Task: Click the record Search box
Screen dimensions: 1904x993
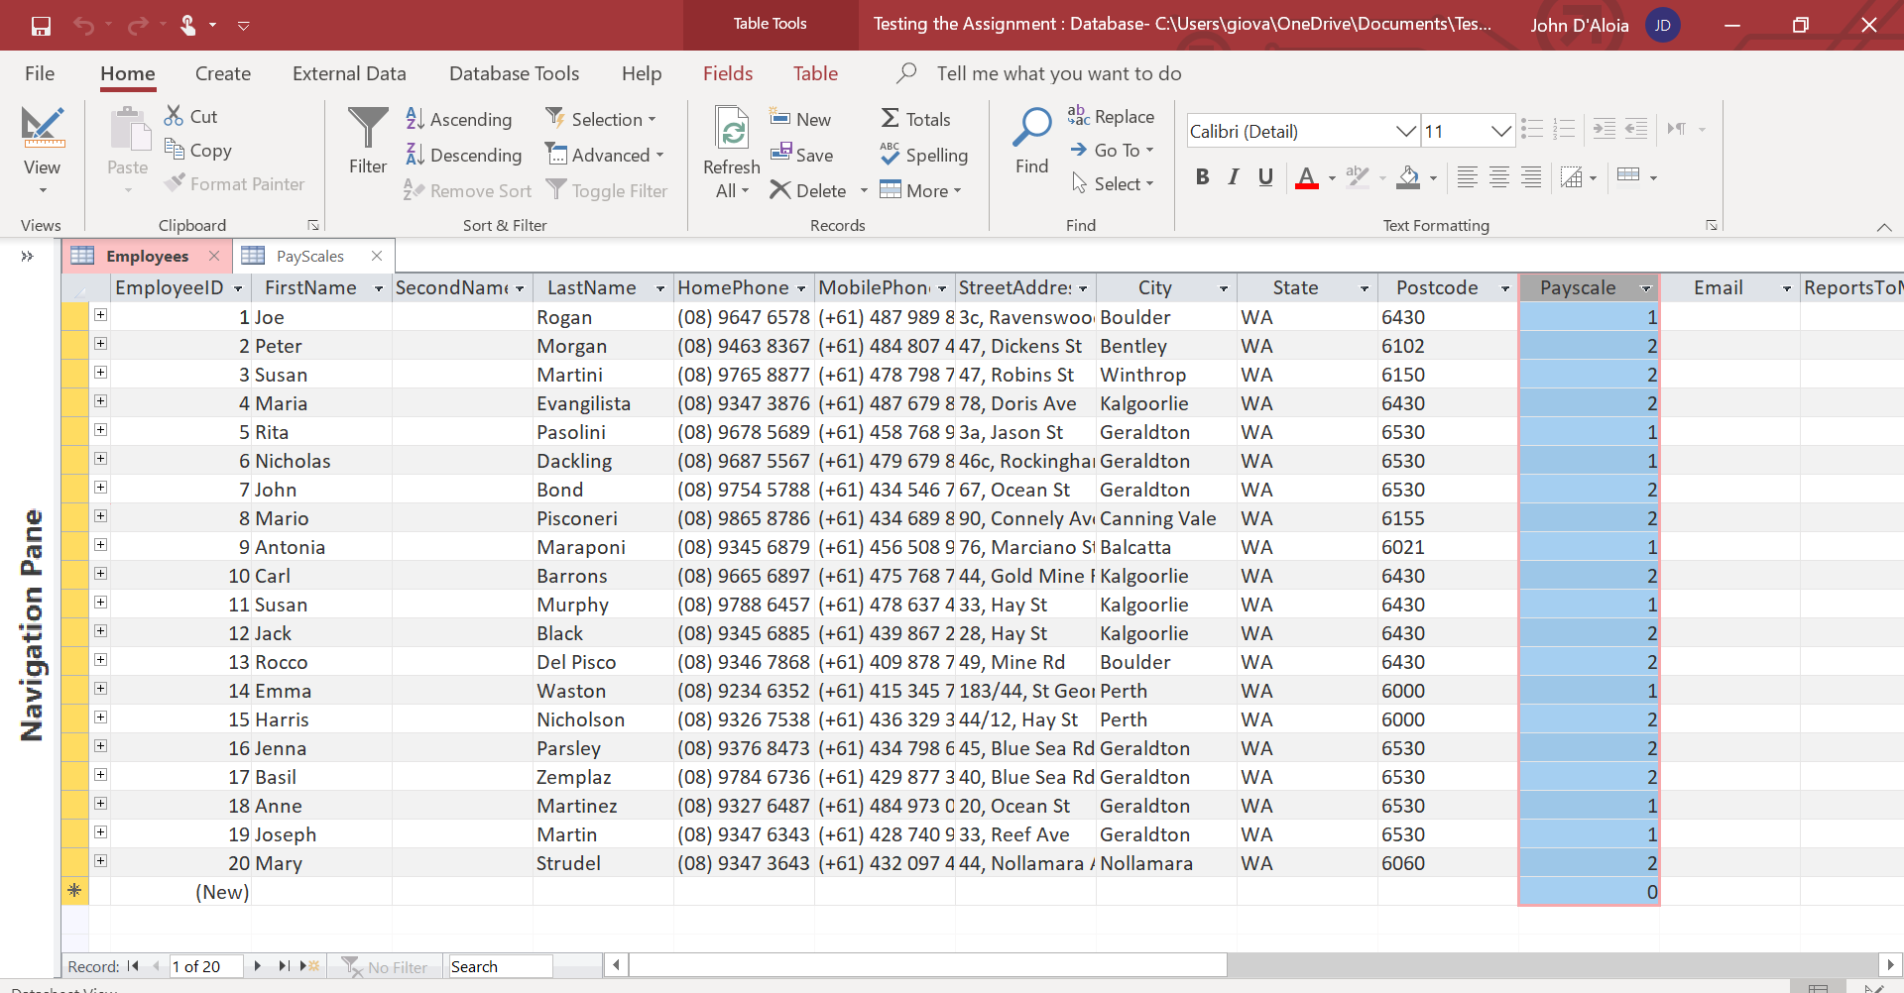Action: point(500,966)
